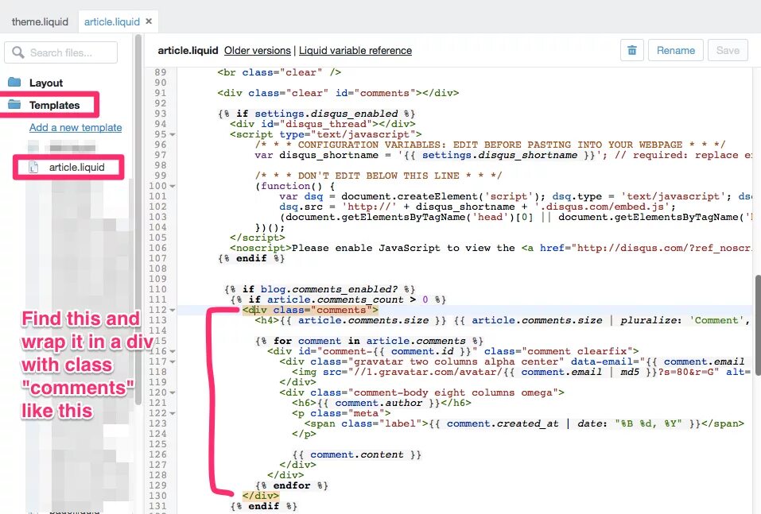Click '</script>' on line 105
The image size is (761, 514).
coord(258,238)
